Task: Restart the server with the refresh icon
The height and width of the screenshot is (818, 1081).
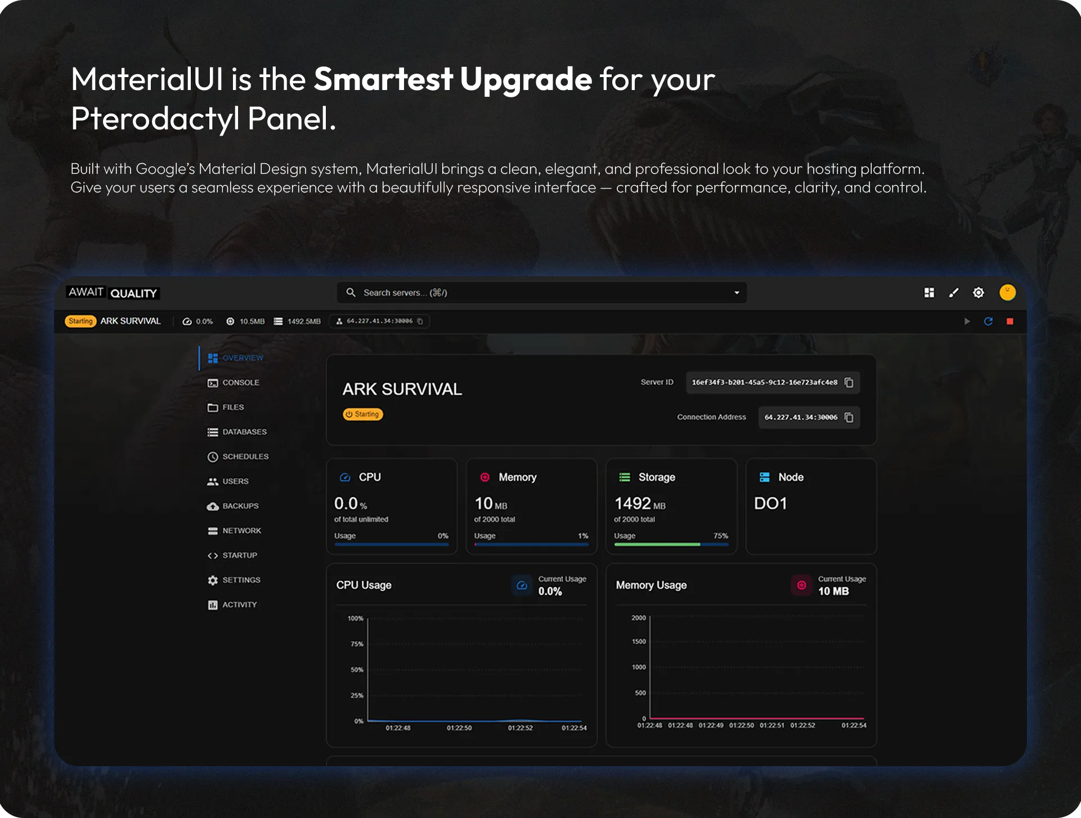Action: [x=988, y=321]
